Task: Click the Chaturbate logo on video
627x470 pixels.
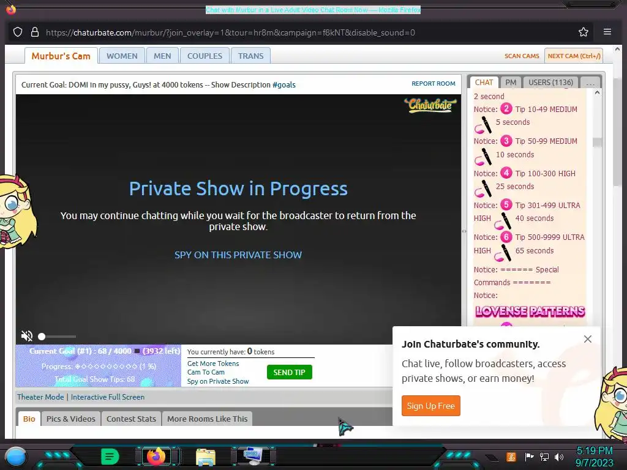Action: pyautogui.click(x=430, y=105)
